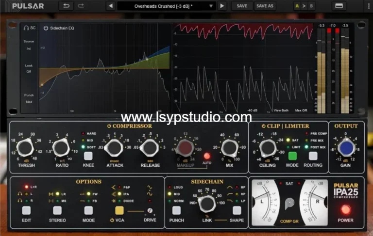Click the LR stereo mode icon

[x=51, y=194]
